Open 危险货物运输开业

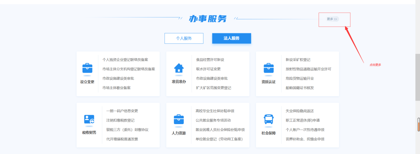click(x=299, y=78)
